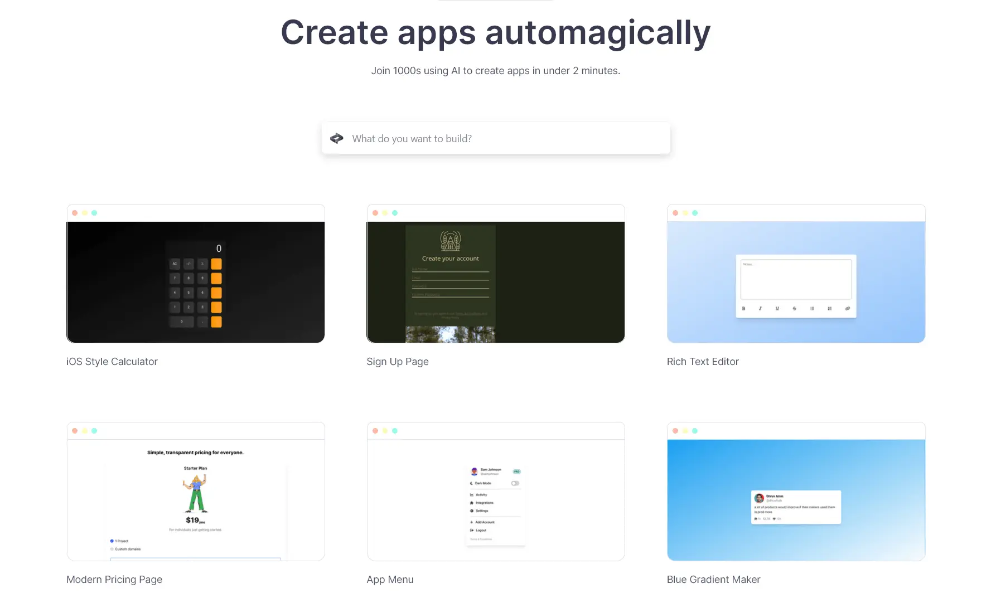Click the 'Modern Pricing Page' title link
Viewport: 991px width, 603px height.
114,580
